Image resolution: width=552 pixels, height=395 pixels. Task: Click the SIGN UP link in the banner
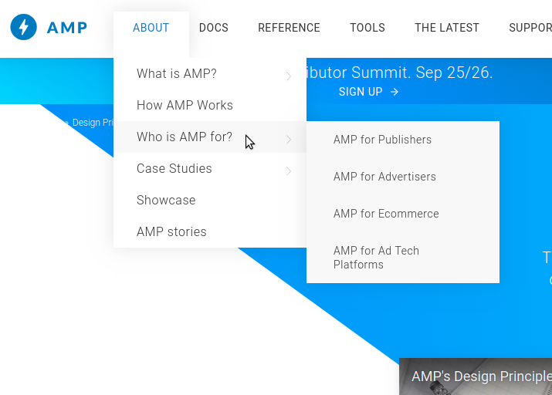point(361,92)
